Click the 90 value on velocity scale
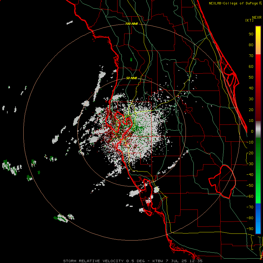The height and width of the screenshot is (263, 263). click(251, 34)
